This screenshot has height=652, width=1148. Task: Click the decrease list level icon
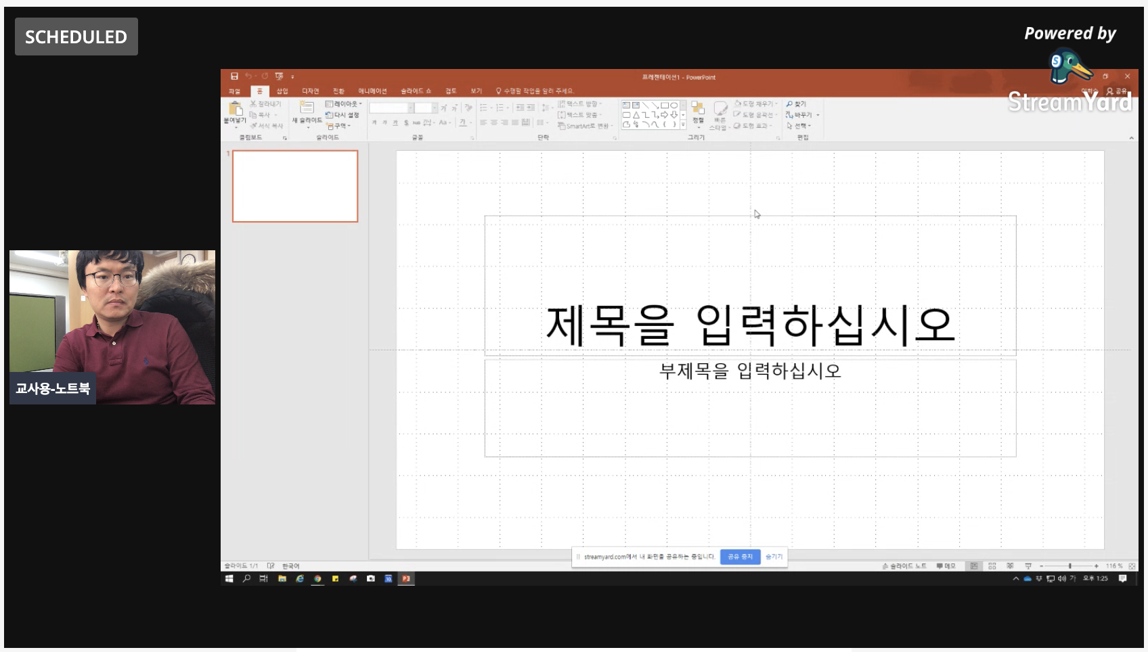520,108
